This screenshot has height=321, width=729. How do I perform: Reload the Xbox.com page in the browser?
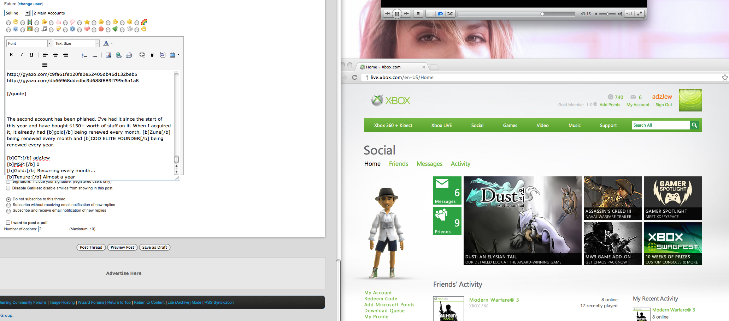355,77
